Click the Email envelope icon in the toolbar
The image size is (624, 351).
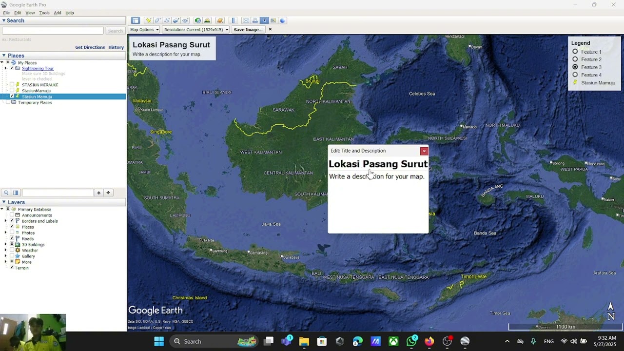click(246, 20)
